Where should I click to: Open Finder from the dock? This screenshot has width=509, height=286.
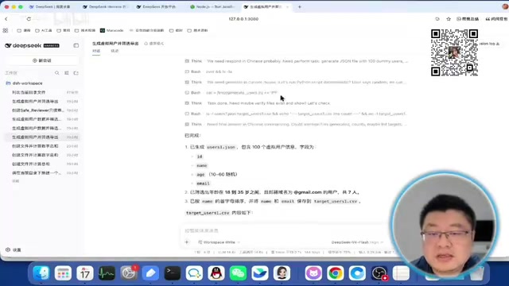pyautogui.click(x=41, y=273)
